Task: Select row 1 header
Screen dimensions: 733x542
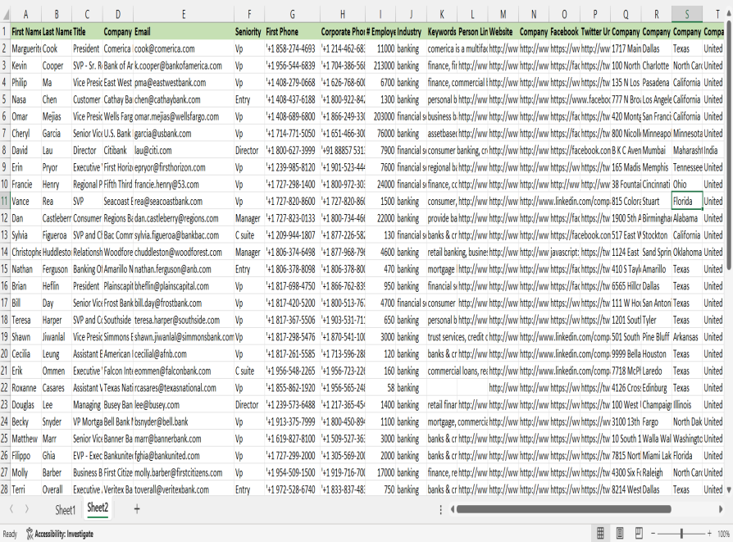Action: point(5,32)
